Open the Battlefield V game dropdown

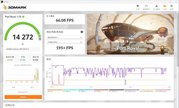click(x=65, y=37)
